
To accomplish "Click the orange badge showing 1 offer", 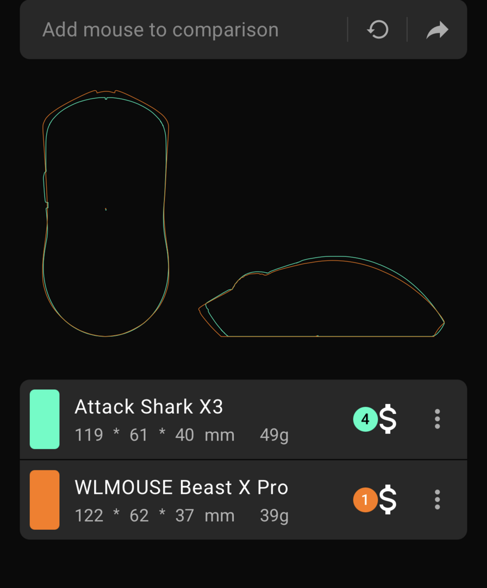I will pyautogui.click(x=365, y=499).
